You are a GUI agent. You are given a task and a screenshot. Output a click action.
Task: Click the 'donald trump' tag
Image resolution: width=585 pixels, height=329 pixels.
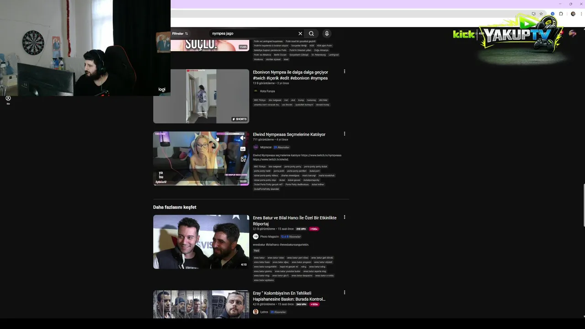coord(323,105)
